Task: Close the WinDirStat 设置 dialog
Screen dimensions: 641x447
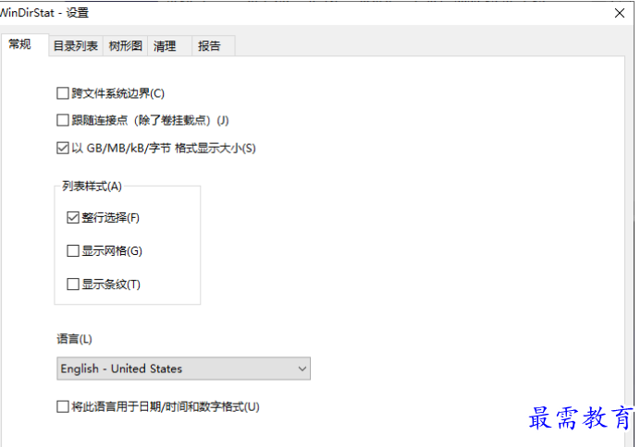Action: pyautogui.click(x=620, y=14)
